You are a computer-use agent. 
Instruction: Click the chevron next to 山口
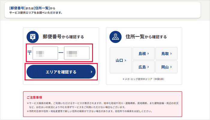125,60
